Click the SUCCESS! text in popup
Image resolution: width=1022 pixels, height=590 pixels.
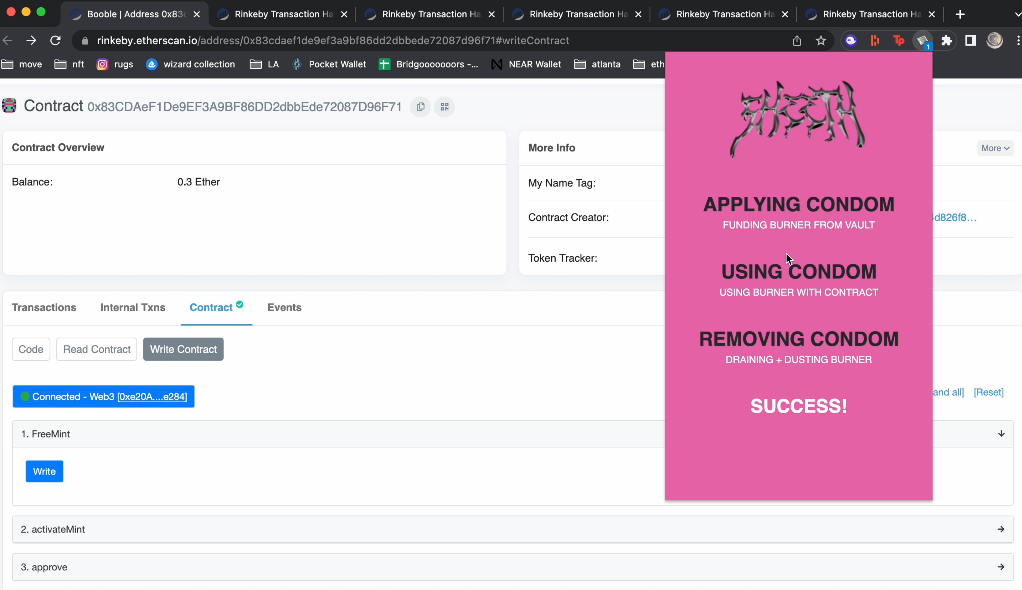tap(799, 406)
